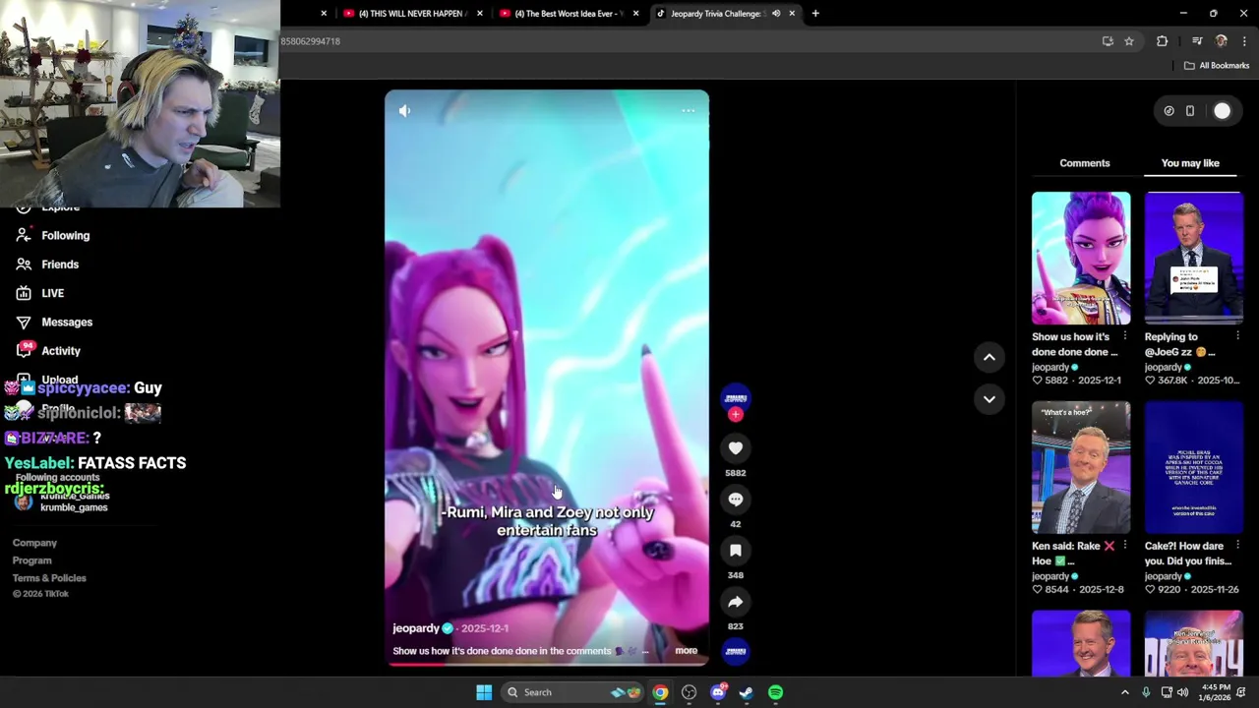1259x708 pixels.
Task: Open Steam from the taskbar
Action: pyautogui.click(x=747, y=692)
